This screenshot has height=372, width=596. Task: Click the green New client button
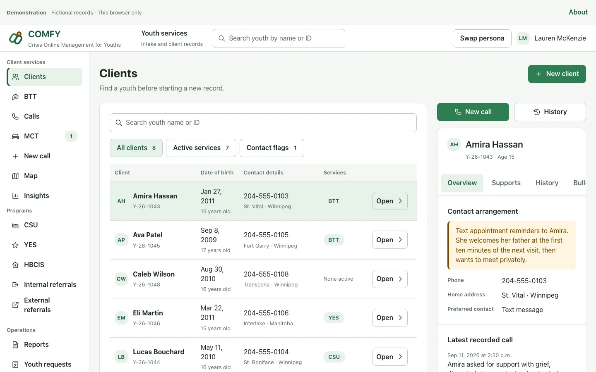pyautogui.click(x=557, y=74)
